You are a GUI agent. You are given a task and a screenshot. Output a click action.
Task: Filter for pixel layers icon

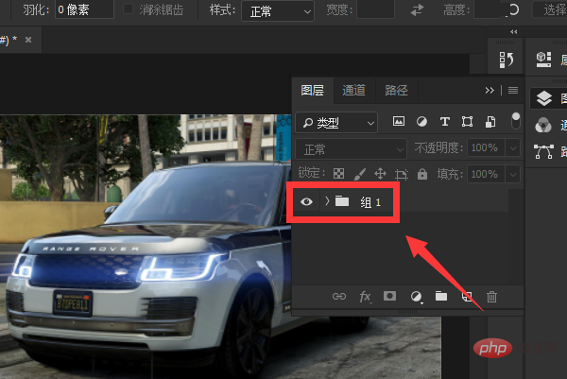pos(399,122)
